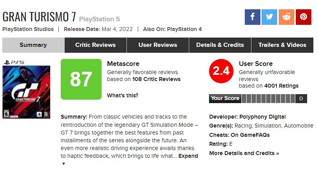Go to the Details & Credits tab
The height and width of the screenshot is (169, 318).
click(x=220, y=45)
